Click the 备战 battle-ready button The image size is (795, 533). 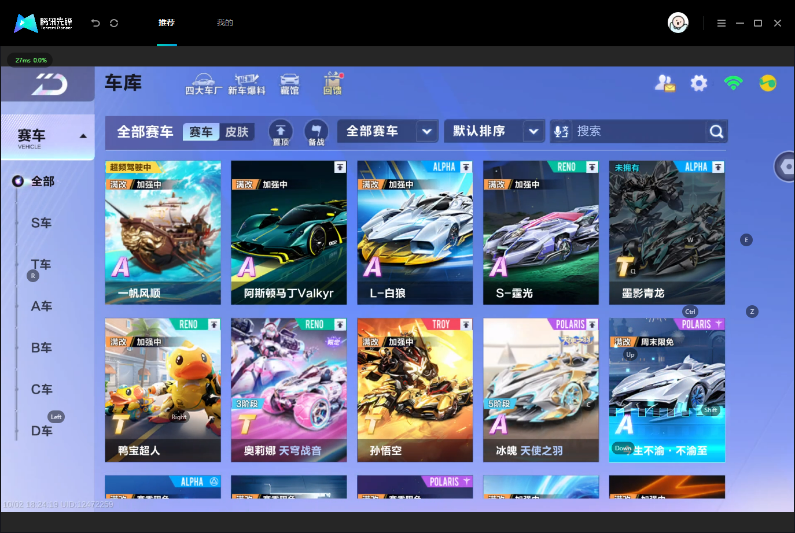pyautogui.click(x=316, y=132)
